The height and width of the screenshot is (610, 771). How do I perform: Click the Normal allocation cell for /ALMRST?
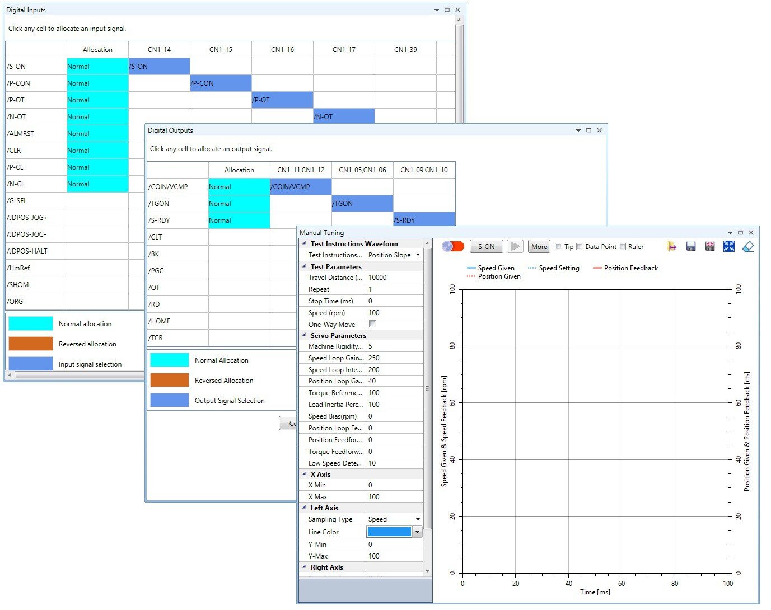[97, 134]
